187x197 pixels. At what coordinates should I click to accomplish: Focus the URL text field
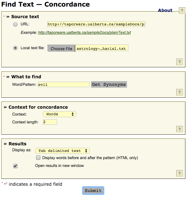pyautogui.click(x=96, y=24)
